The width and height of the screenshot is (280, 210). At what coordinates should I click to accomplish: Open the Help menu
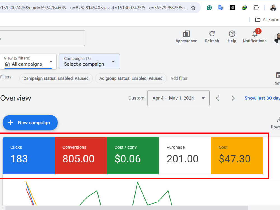(x=232, y=37)
